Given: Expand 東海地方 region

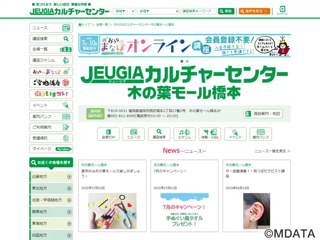Looking at the screenshot, I should (x=51, y=224).
